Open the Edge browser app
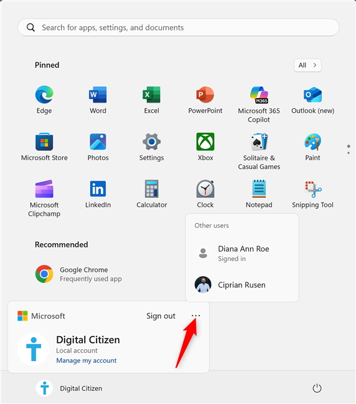The height and width of the screenshot is (404, 356). click(44, 100)
